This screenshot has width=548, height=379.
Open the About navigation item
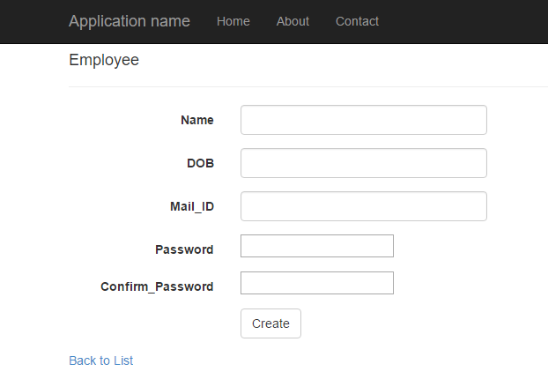click(x=293, y=21)
